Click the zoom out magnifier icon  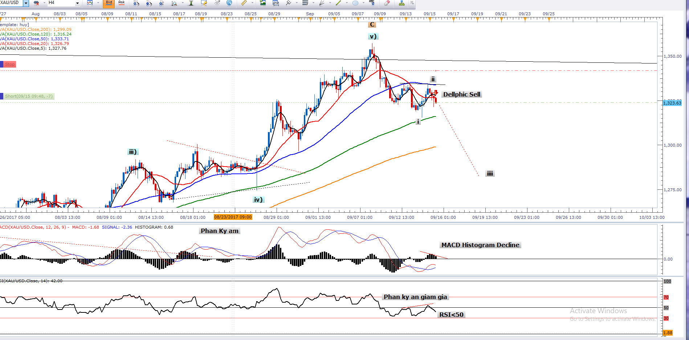click(x=149, y=3)
